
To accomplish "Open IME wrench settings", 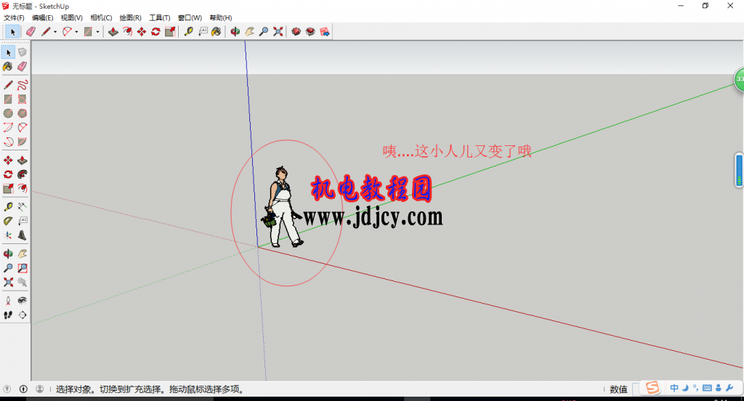I will point(729,388).
